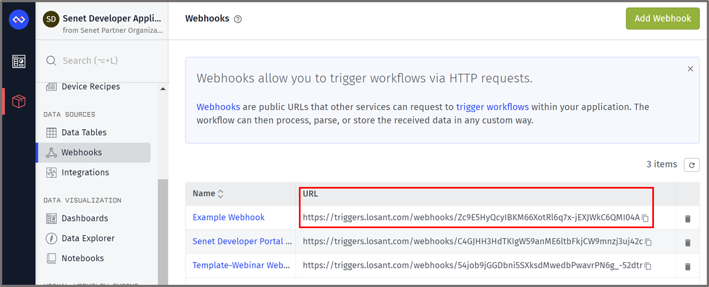
Task: Open Data Explorer in sidebar
Action: point(88,238)
